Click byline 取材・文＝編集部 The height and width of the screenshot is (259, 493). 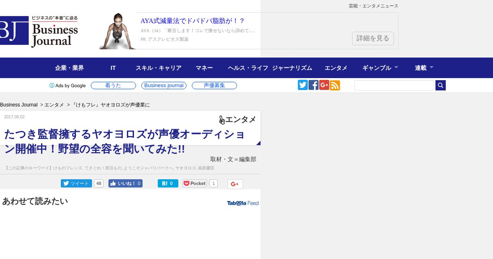(x=233, y=159)
